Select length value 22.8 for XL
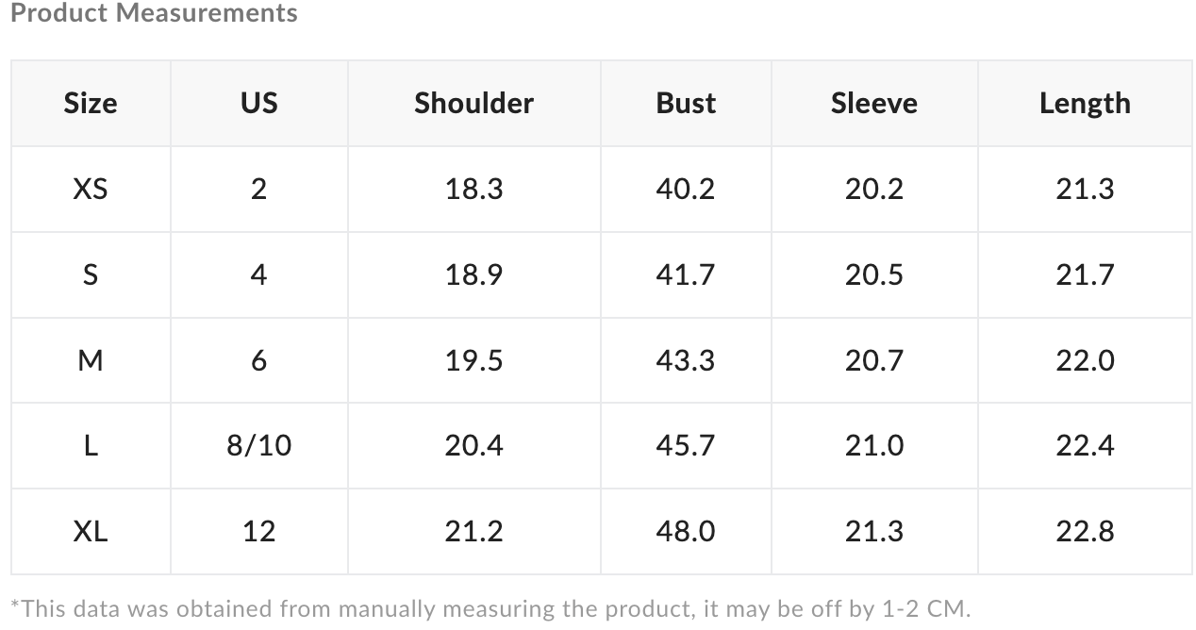The image size is (1196, 630). (x=1085, y=531)
